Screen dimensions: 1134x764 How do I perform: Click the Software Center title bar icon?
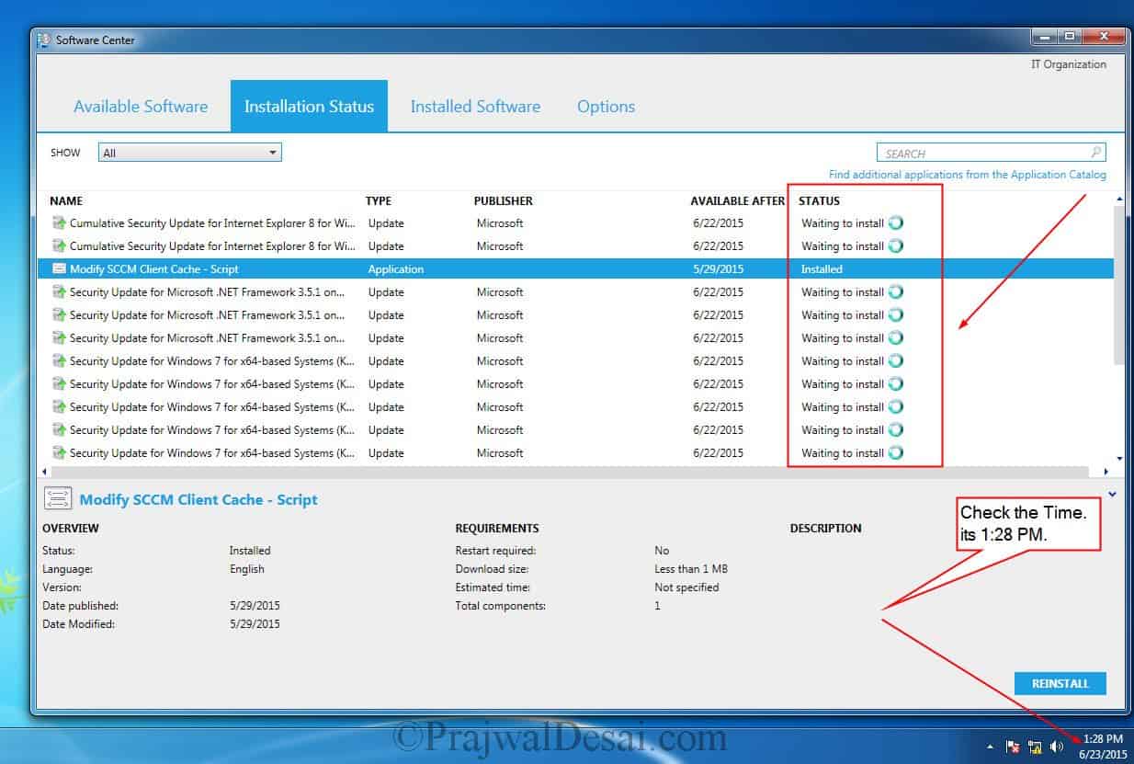(43, 40)
